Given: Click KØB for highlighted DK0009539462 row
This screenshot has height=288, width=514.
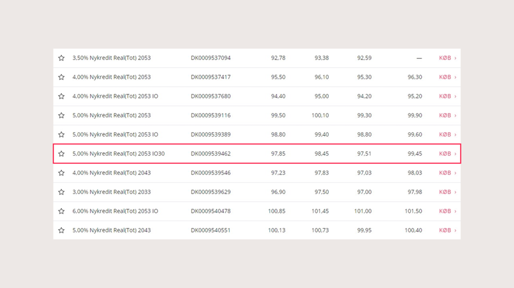Looking at the screenshot, I should pos(447,154).
